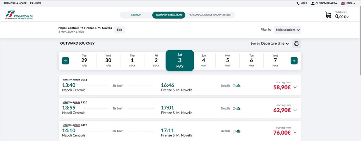Click Napoli Centrale → Firenze route title
The image size is (361, 141).
click(85, 28)
